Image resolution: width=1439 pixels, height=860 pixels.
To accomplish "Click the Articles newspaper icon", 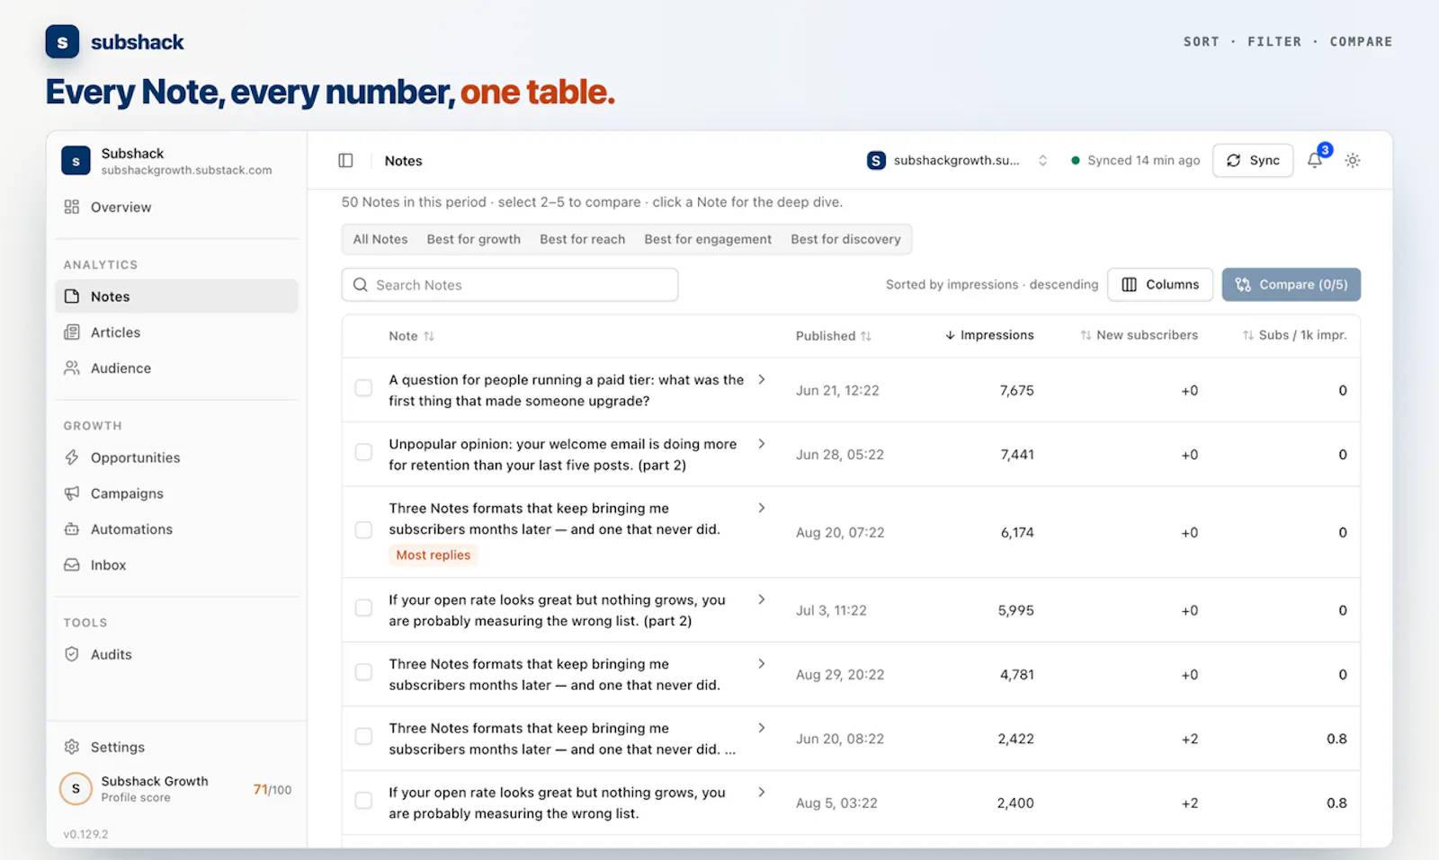I will point(72,332).
